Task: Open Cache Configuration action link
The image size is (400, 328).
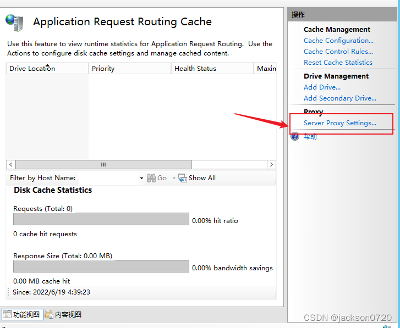Action: 338,41
